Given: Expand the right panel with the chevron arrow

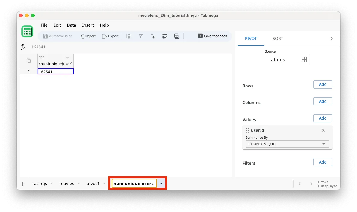Looking at the screenshot, I should coord(331,38).
